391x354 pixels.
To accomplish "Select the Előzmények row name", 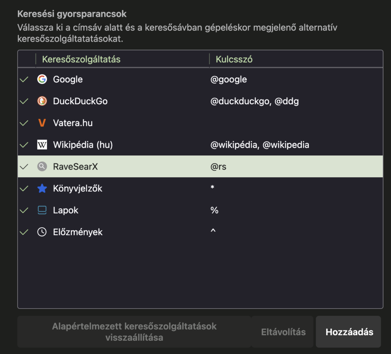I will coord(78,232).
